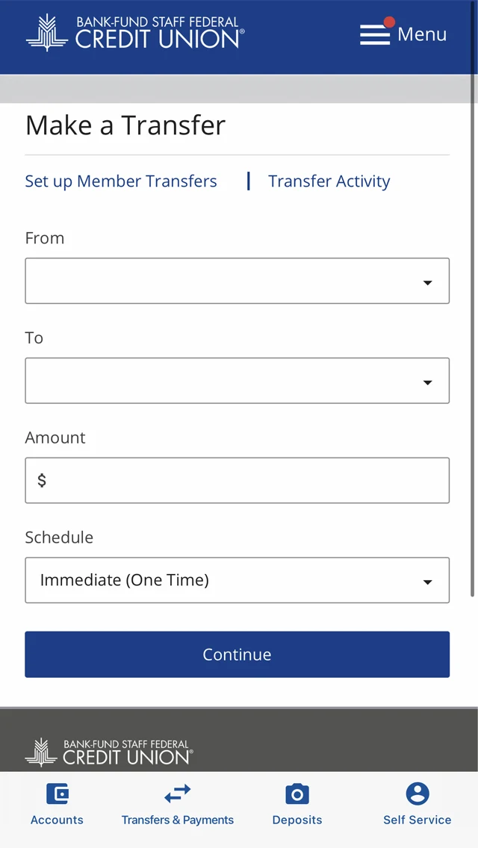Open Set up Member Transfers link

pyautogui.click(x=121, y=181)
